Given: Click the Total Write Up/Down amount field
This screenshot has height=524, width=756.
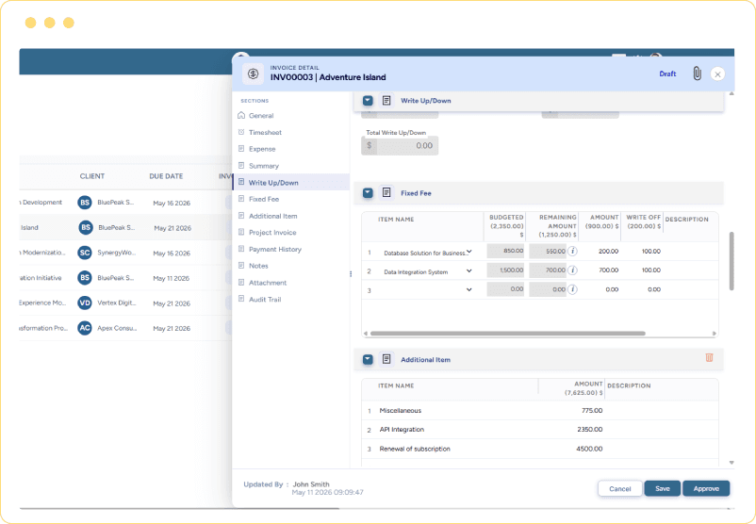Looking at the screenshot, I should pyautogui.click(x=400, y=145).
